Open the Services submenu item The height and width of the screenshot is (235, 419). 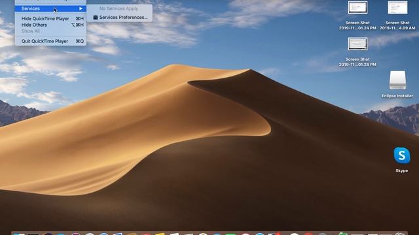click(50, 8)
